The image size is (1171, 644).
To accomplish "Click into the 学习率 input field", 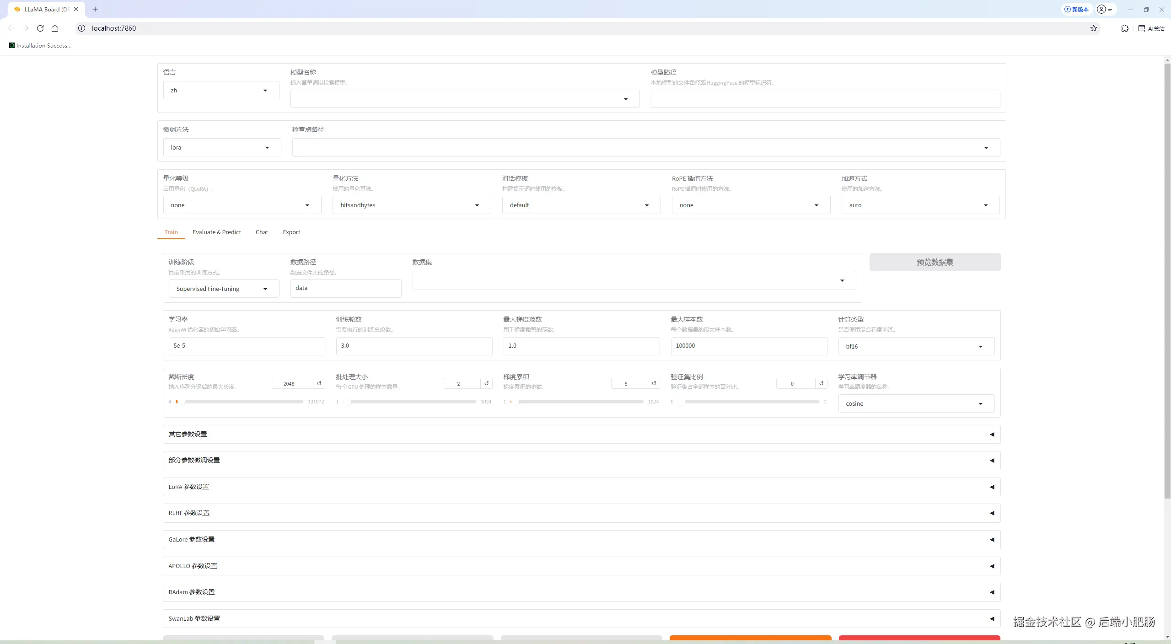I will [247, 346].
